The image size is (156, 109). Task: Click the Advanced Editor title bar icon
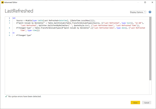coord(2,2)
